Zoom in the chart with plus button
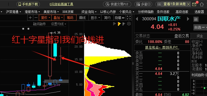The width and height of the screenshot is (207, 96). 30,18
